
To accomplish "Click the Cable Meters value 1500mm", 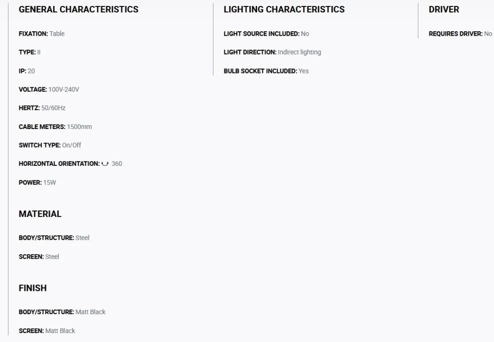I will 79,127.
